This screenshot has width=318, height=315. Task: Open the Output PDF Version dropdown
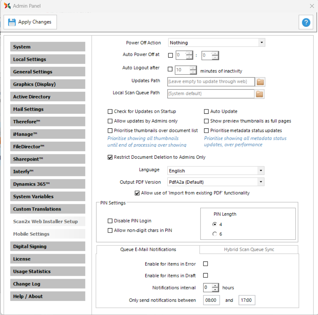click(260, 182)
